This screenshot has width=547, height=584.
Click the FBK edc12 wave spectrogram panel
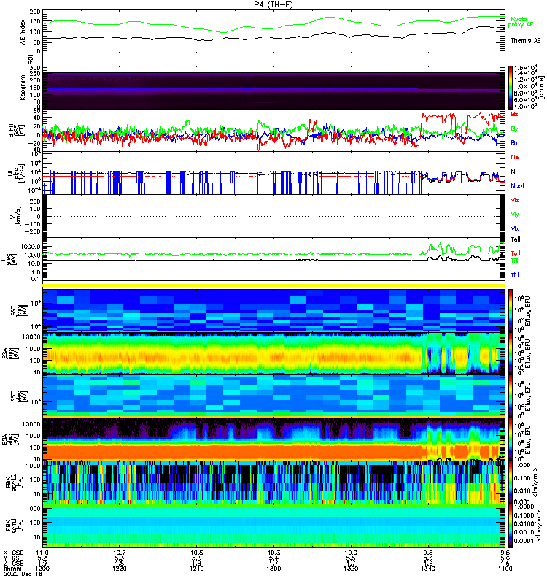click(273, 483)
